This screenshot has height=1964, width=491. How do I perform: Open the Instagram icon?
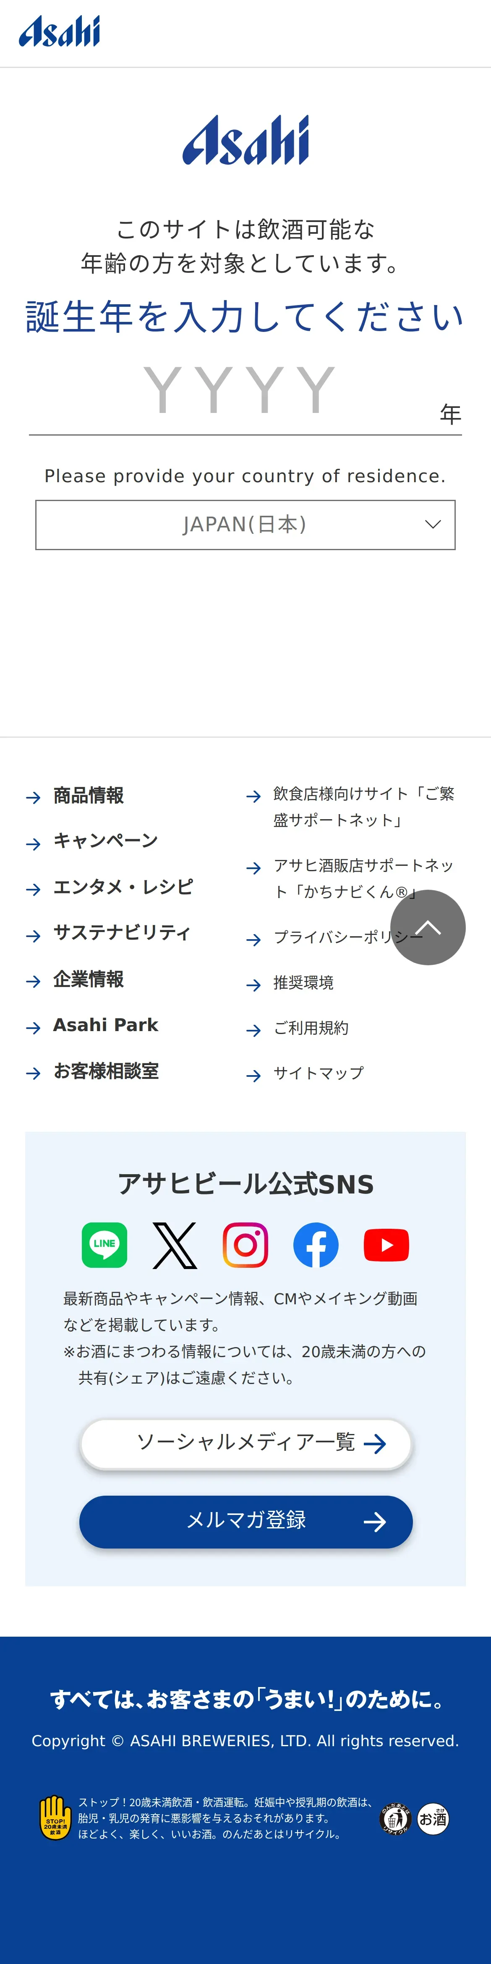[x=245, y=1245]
